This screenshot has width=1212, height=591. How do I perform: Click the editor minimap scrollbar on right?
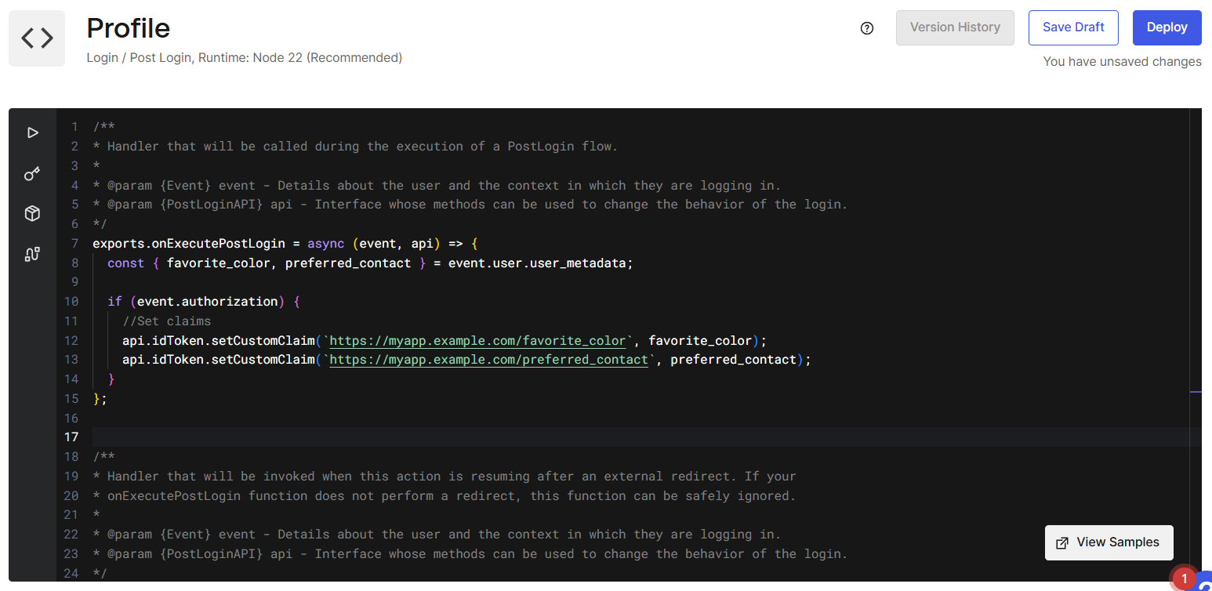coord(1195,314)
